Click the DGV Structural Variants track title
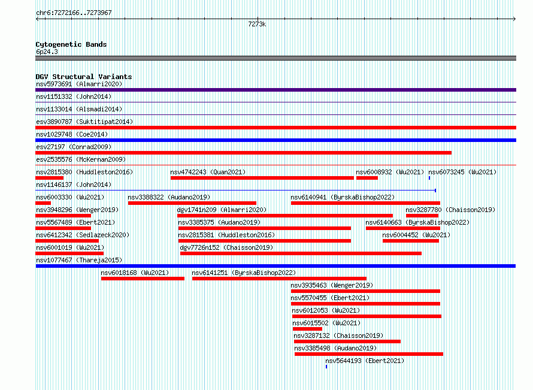Image resolution: width=533 pixels, height=390 pixels. [x=84, y=77]
